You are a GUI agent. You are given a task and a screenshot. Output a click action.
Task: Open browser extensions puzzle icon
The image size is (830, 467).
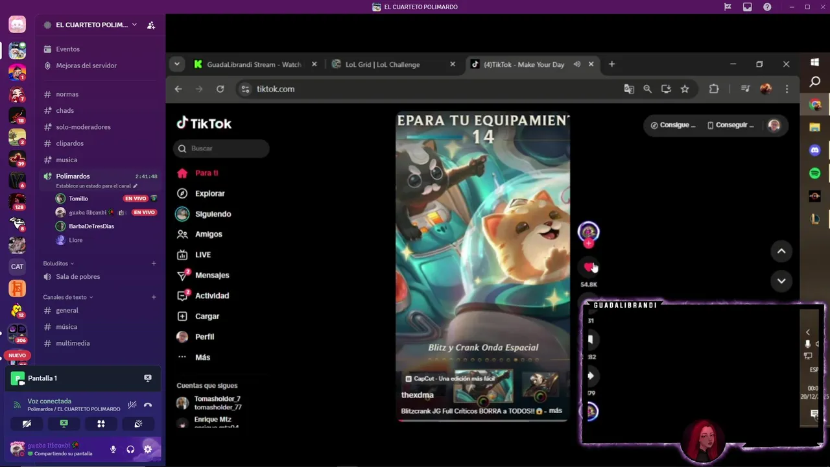tap(714, 89)
